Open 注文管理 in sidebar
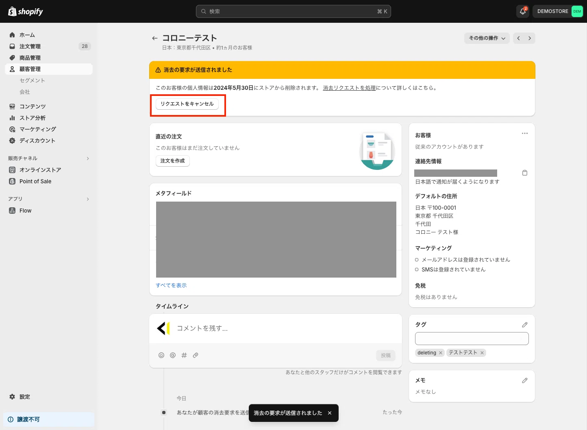The height and width of the screenshot is (430, 587). click(x=49, y=46)
